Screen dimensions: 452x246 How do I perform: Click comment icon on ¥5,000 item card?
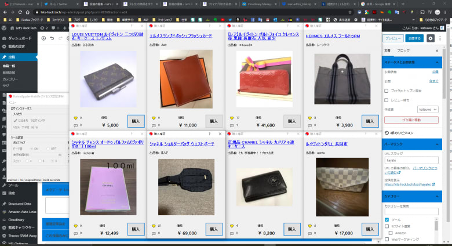(x=75, y=125)
